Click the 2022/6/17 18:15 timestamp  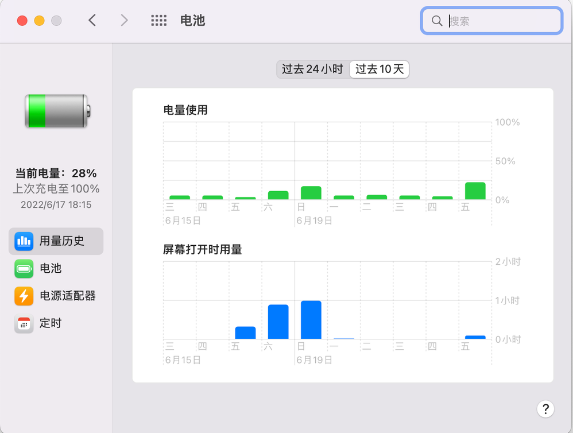tap(56, 204)
